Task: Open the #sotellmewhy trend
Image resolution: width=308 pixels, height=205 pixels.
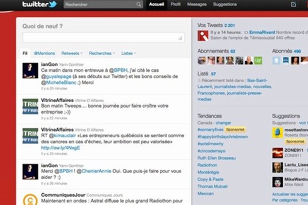Action: [210, 144]
